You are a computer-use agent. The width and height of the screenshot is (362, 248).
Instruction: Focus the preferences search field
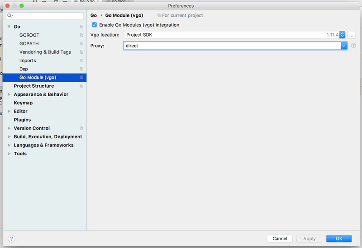pos(44,16)
